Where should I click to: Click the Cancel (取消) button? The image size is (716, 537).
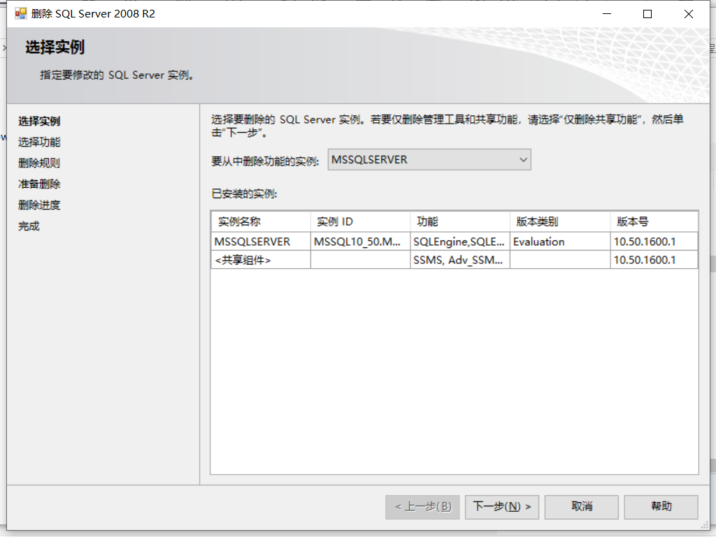(581, 507)
